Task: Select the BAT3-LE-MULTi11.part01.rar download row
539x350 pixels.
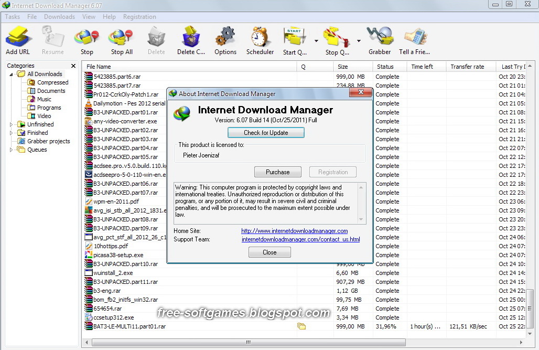Action: pos(305,326)
